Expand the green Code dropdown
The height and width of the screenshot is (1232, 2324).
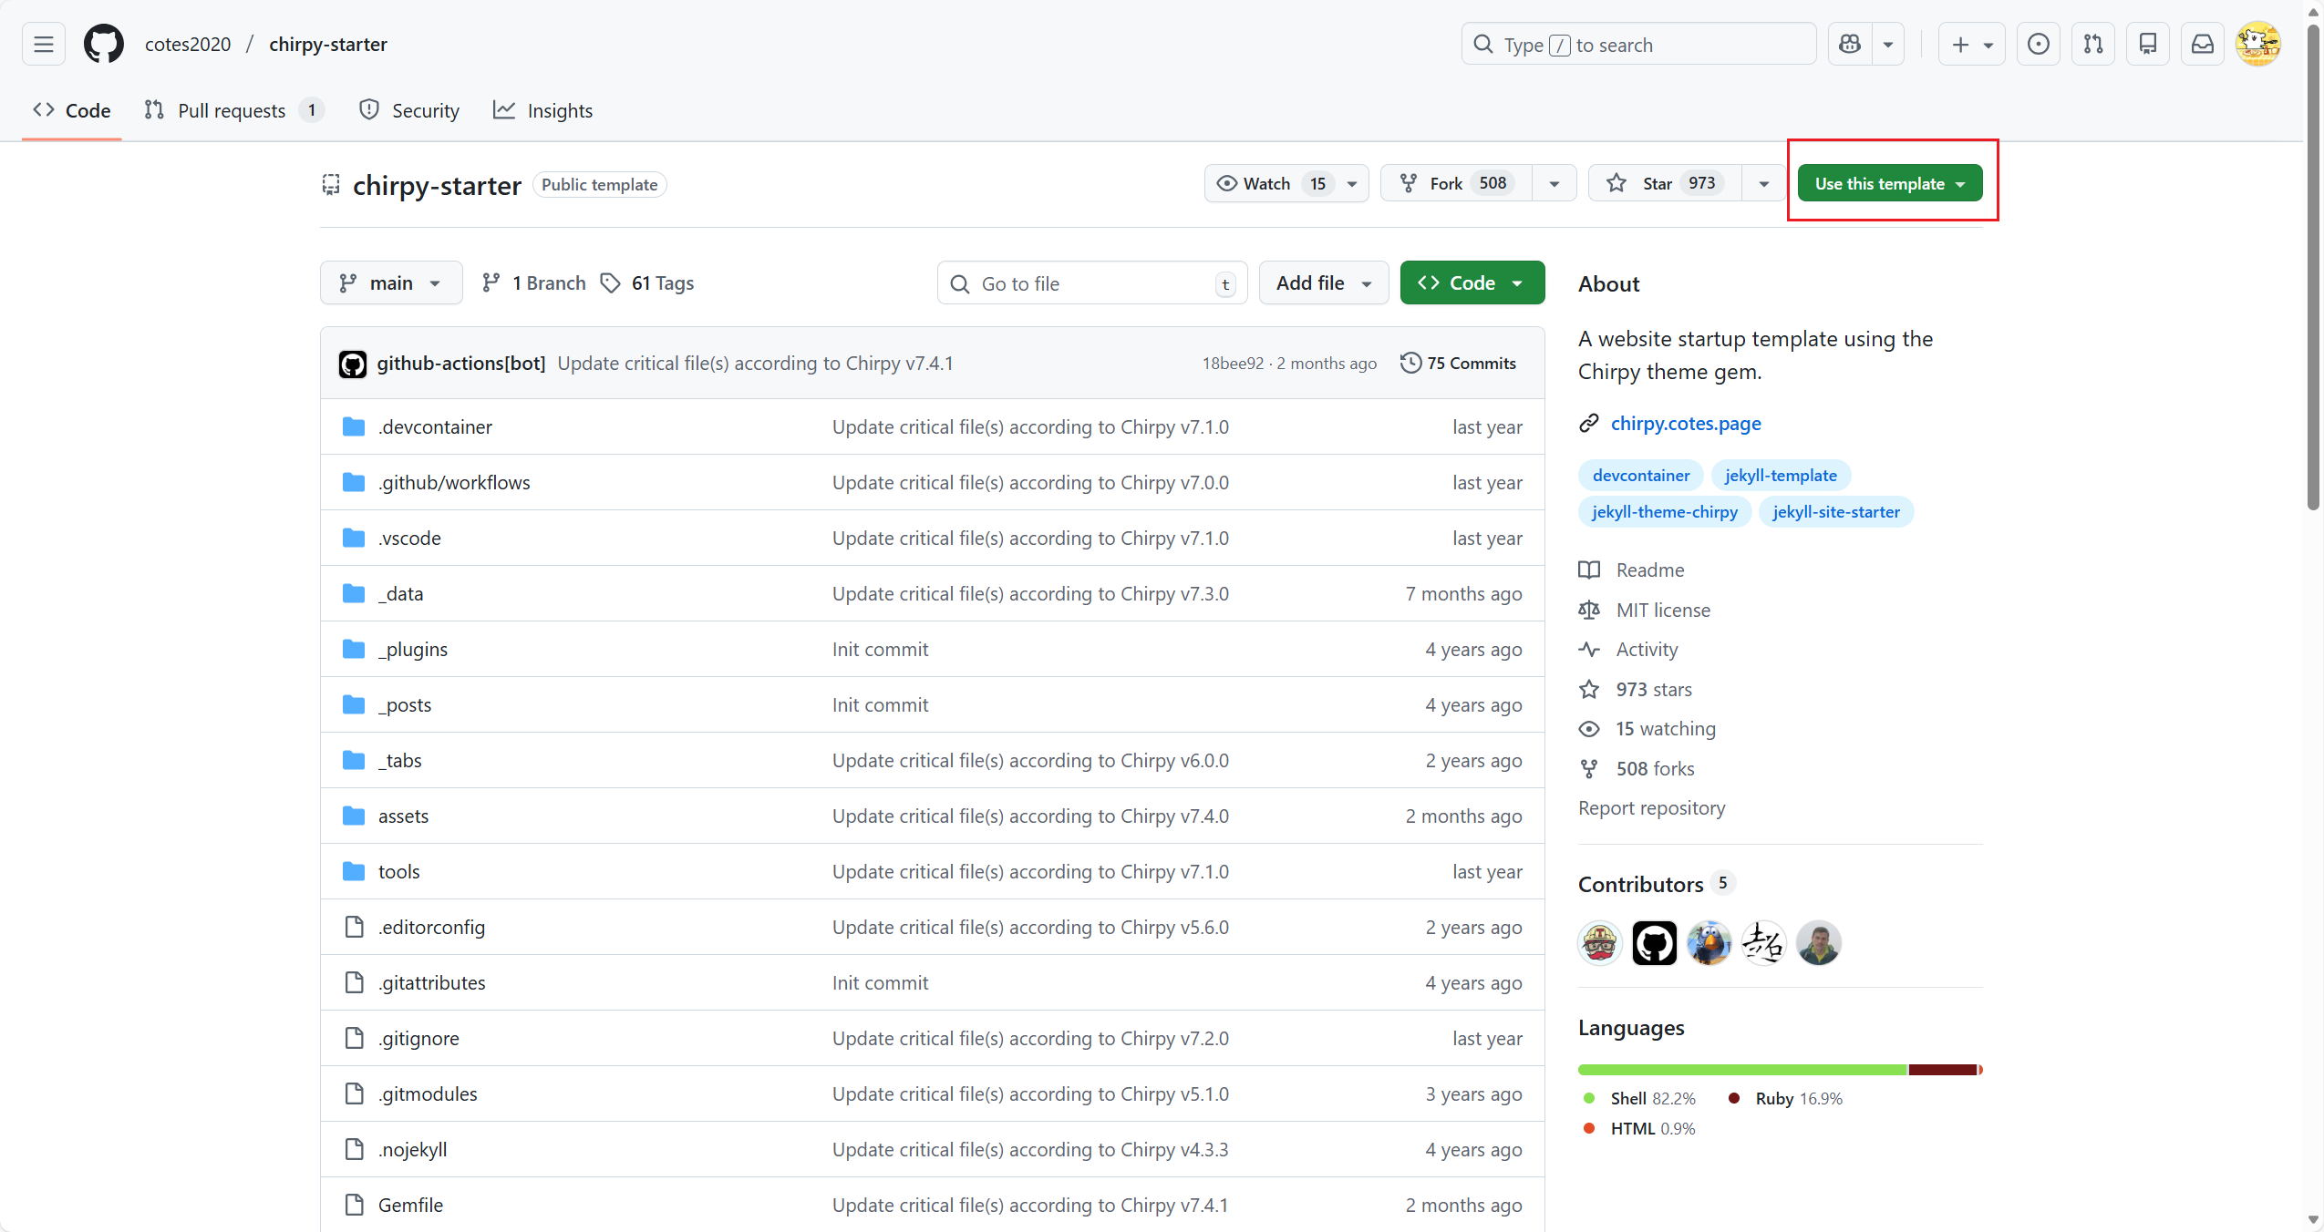click(1472, 283)
